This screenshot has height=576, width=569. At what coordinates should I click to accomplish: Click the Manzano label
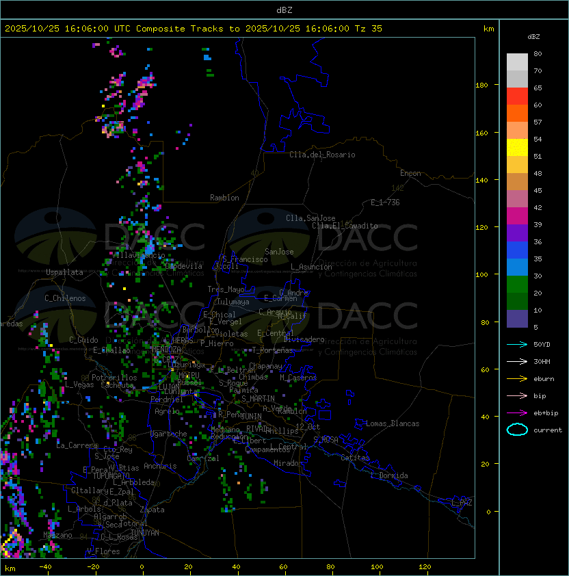pos(57,535)
